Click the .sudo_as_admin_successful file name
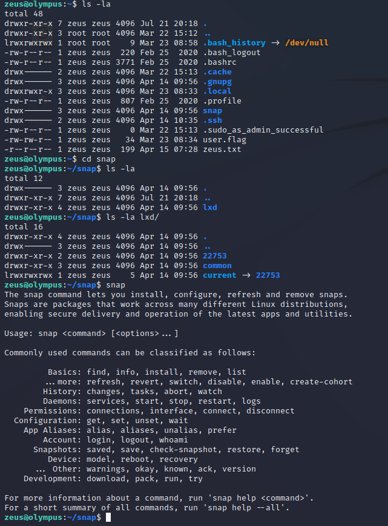388x526 pixels. pos(263,130)
